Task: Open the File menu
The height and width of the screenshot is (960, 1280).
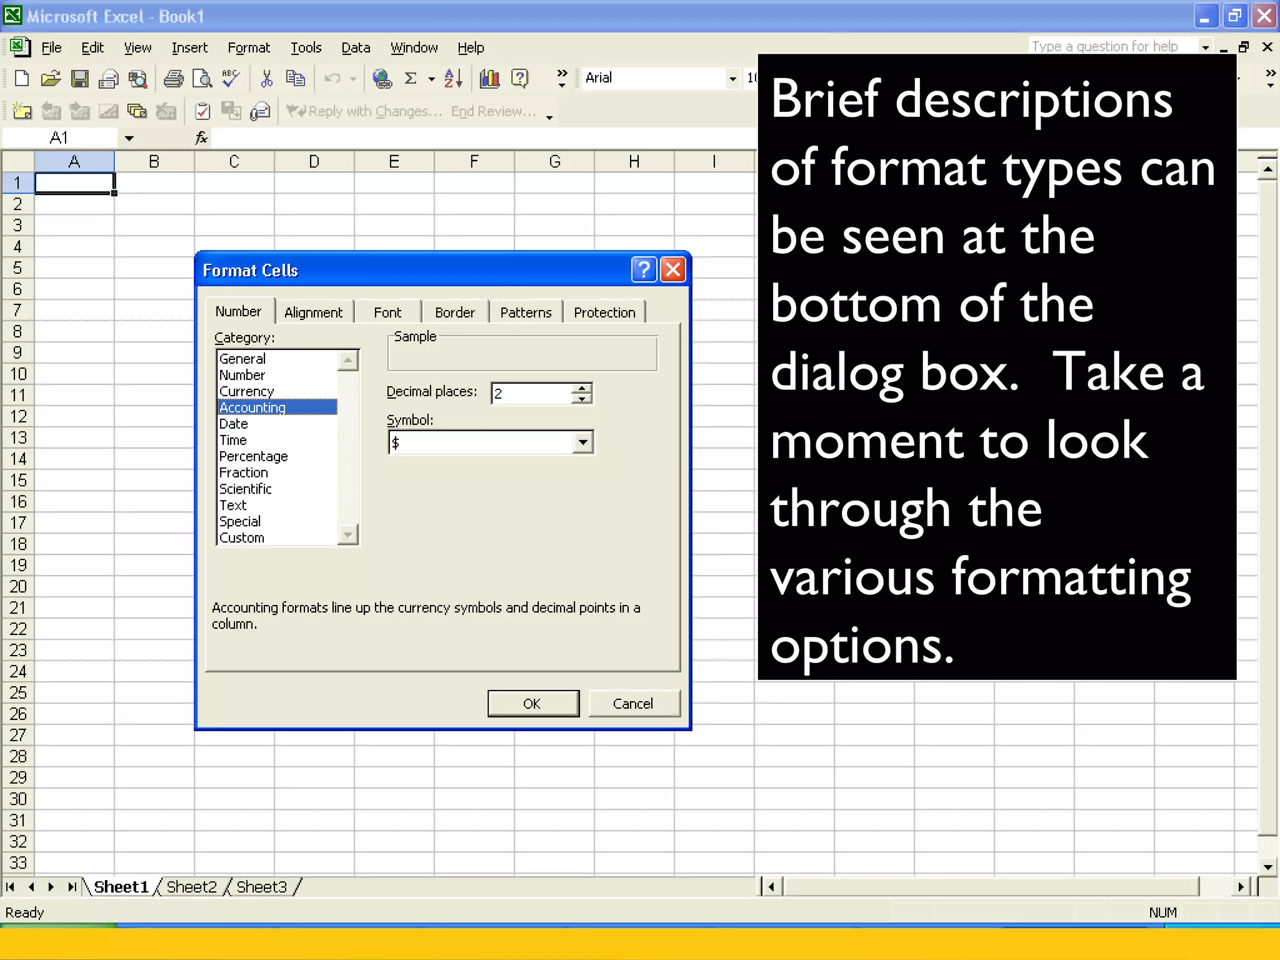Action: (x=51, y=47)
